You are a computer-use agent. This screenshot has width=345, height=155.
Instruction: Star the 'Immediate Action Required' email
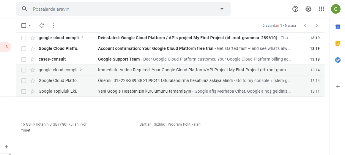pos(33,70)
